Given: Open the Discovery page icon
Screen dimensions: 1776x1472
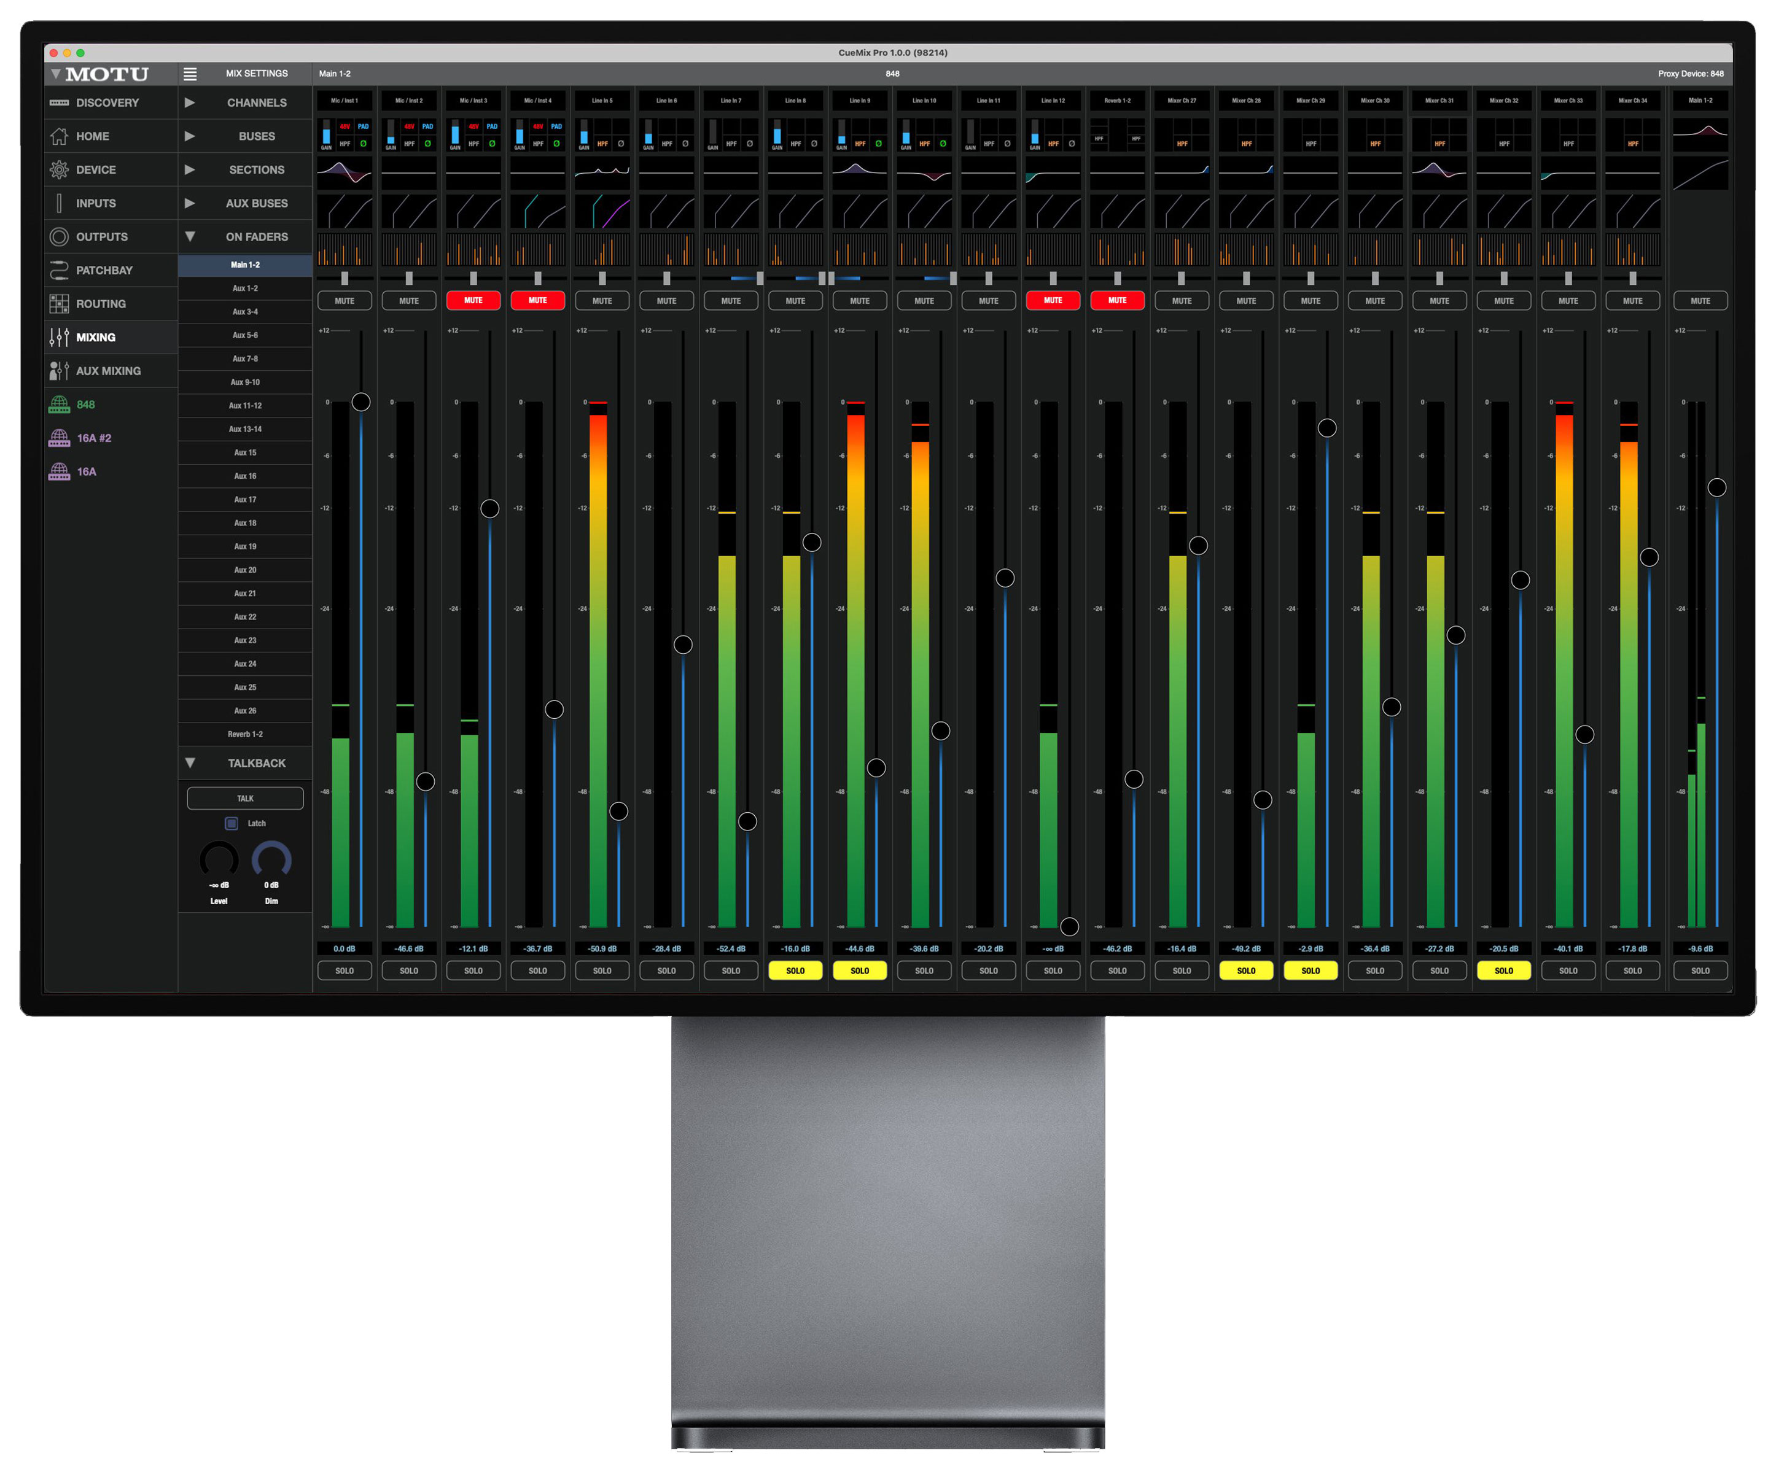Looking at the screenshot, I should pos(59,103).
